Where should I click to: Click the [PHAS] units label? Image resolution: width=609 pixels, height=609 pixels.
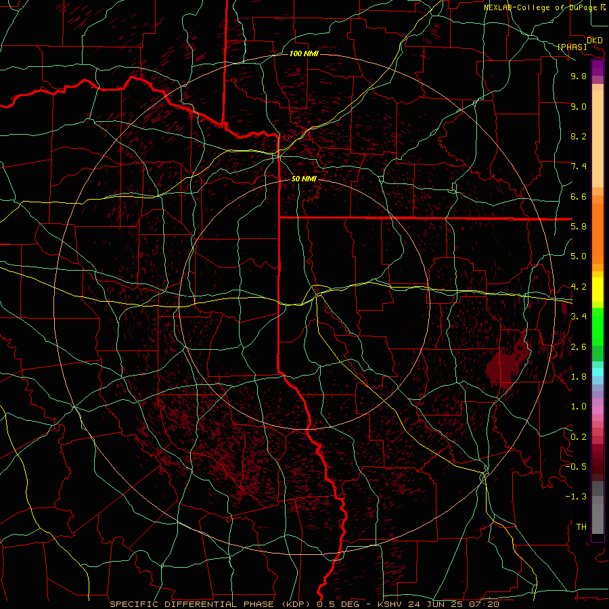click(x=572, y=47)
